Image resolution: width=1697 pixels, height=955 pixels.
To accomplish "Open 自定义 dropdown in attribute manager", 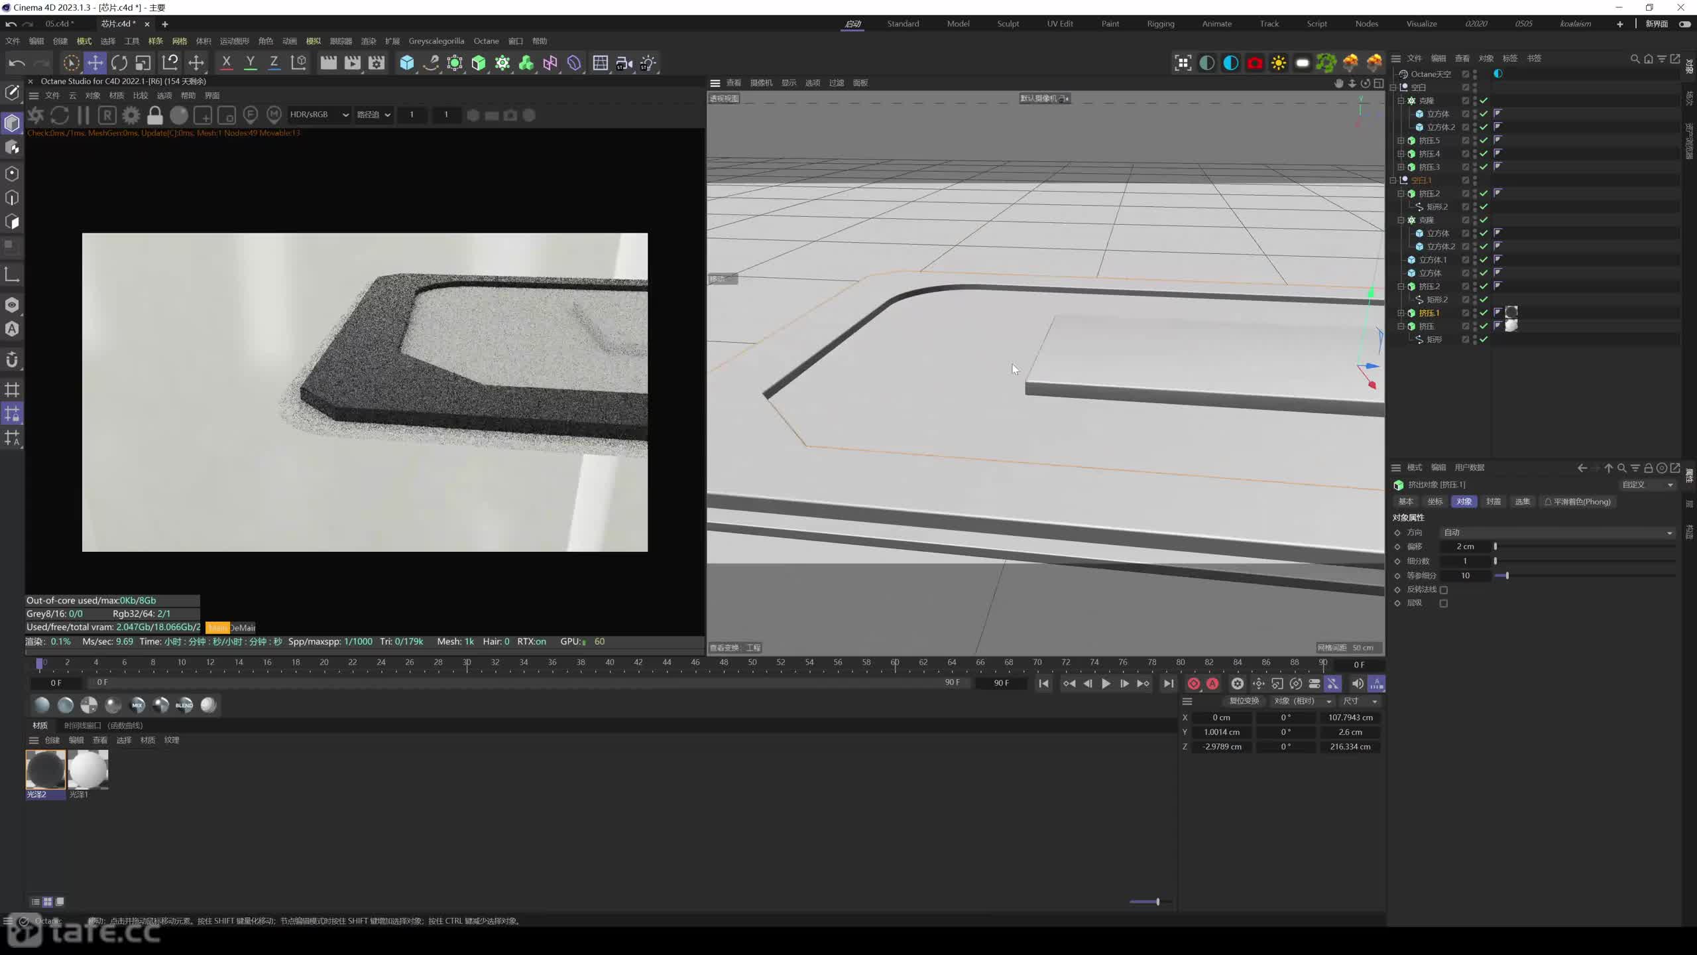I will pyautogui.click(x=1647, y=485).
